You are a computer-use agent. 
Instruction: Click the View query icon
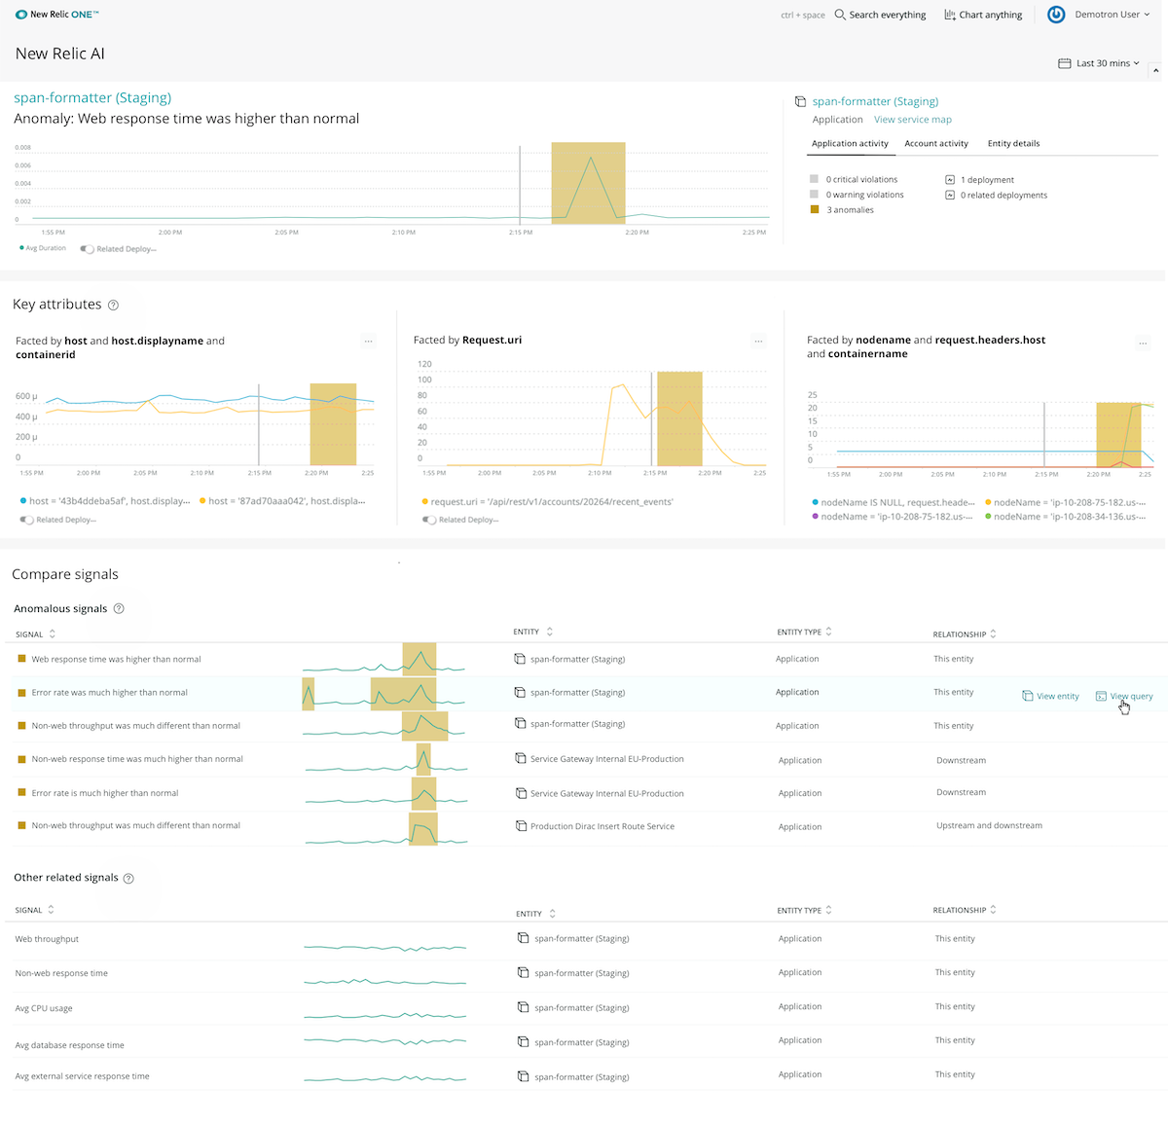pyautogui.click(x=1101, y=696)
